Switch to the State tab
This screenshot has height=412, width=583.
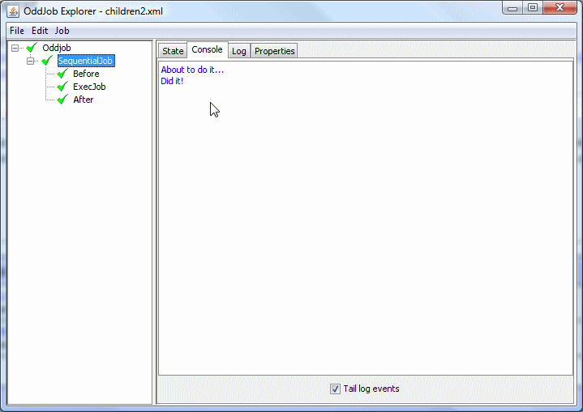click(173, 51)
